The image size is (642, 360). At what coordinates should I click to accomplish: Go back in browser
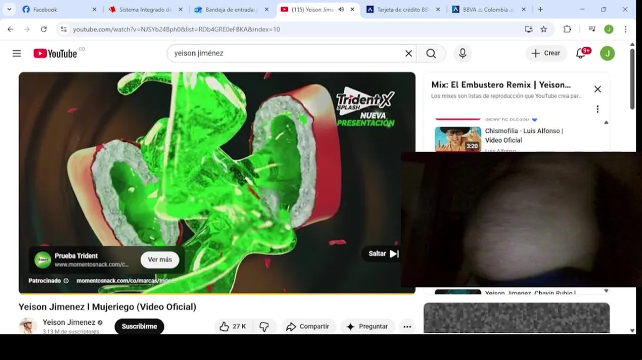(10, 29)
